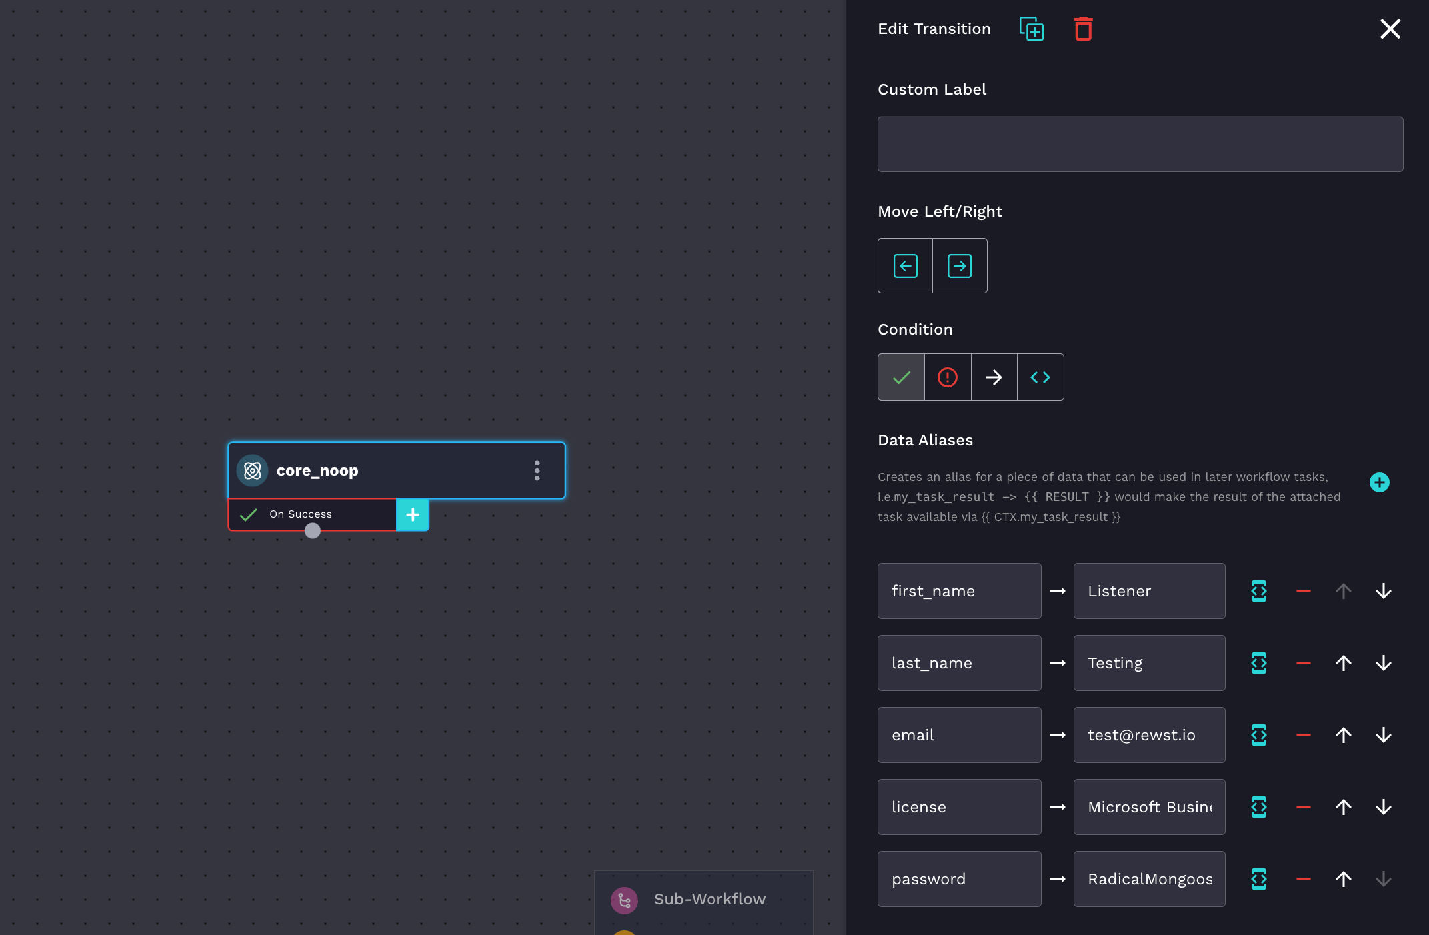Add a new data alias with the green plus
Image resolution: width=1429 pixels, height=935 pixels.
tap(1379, 482)
